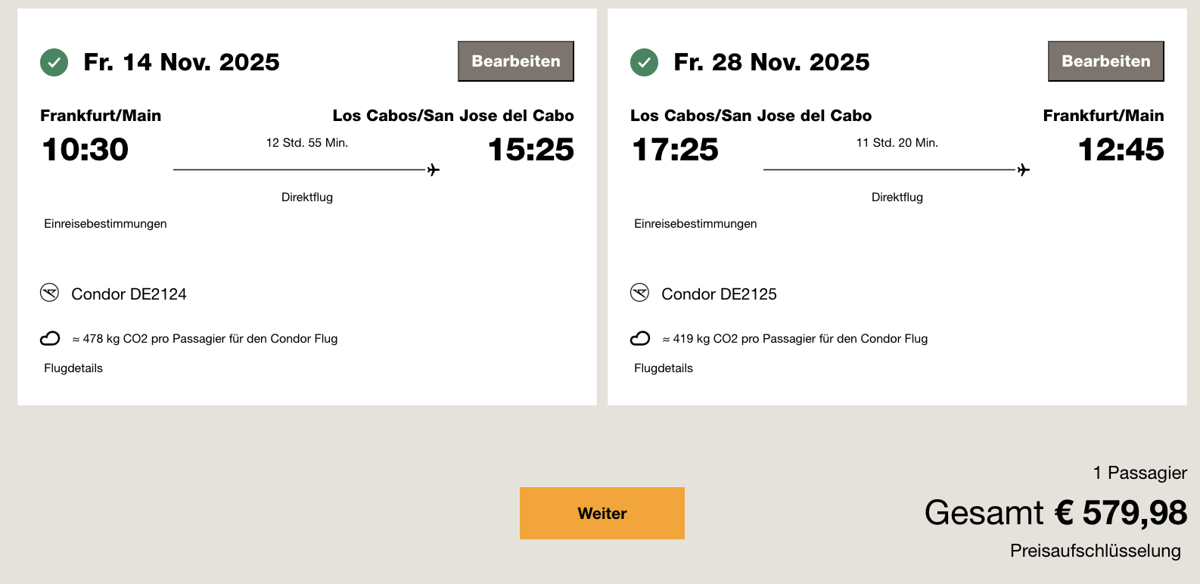This screenshot has width=1200, height=584.
Task: Click the 10:30 departure time from Frankfurt
Action: [x=85, y=150]
